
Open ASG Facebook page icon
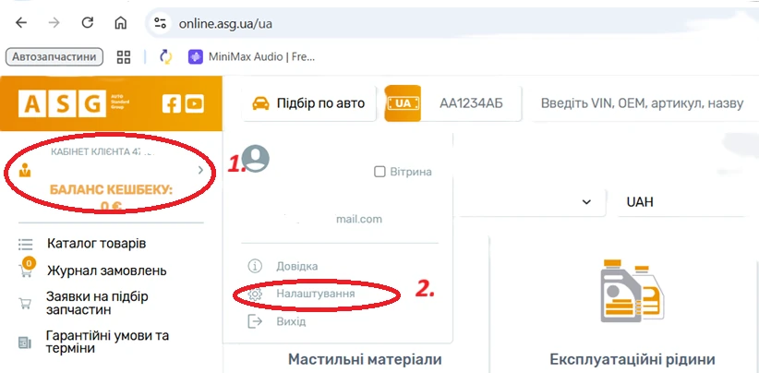tap(172, 103)
